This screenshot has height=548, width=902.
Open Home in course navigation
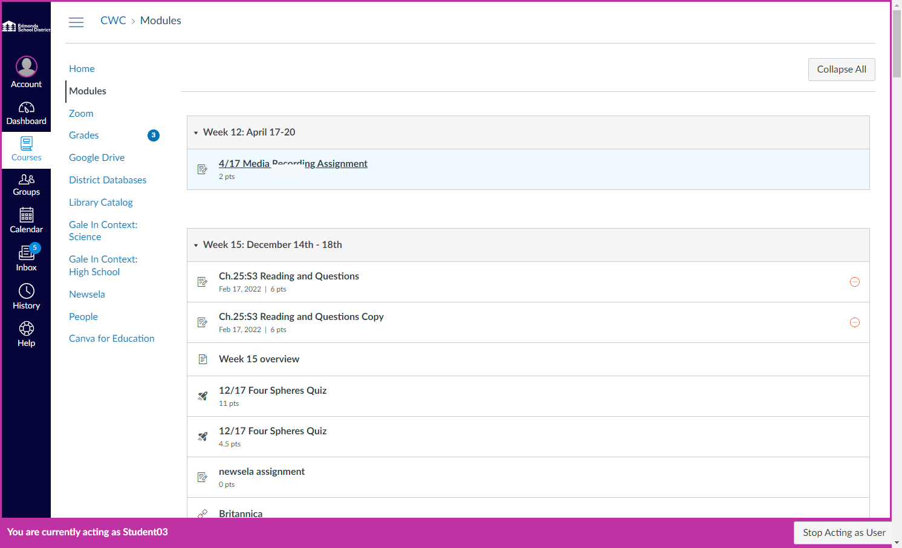pos(82,69)
